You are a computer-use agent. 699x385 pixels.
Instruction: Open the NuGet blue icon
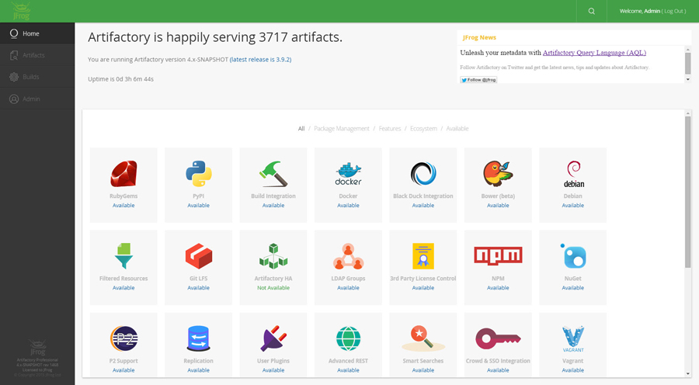point(573,256)
